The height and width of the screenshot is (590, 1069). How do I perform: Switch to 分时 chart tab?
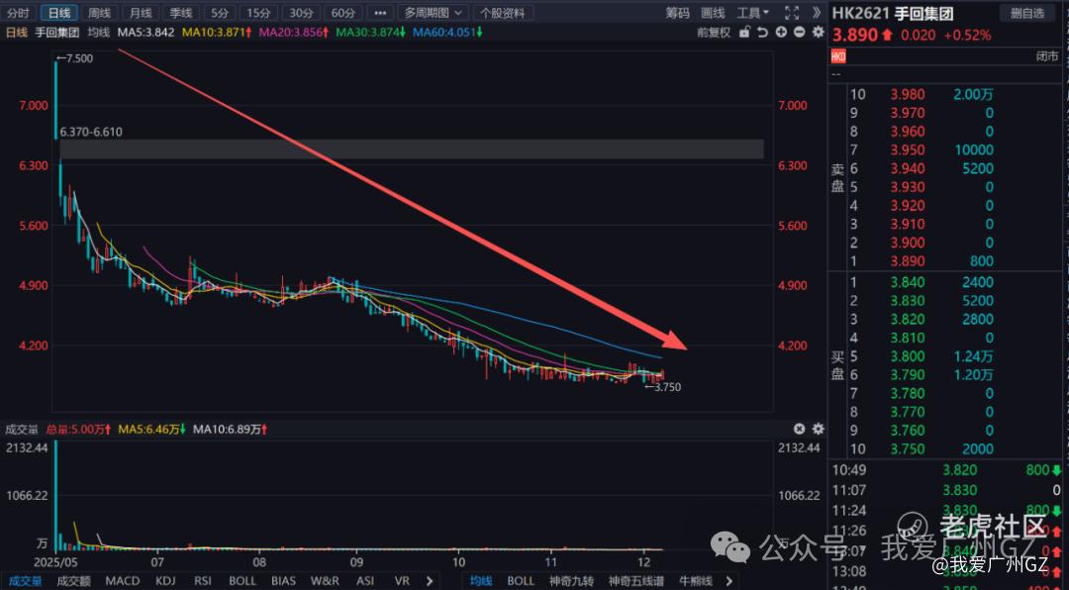coord(19,12)
